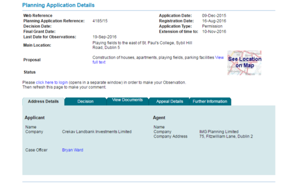Open the See Location on Map thumbnail
This screenshot has height=185, width=286.
[x=244, y=63]
